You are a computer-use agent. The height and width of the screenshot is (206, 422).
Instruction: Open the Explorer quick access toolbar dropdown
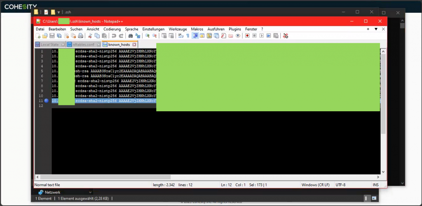click(59, 12)
